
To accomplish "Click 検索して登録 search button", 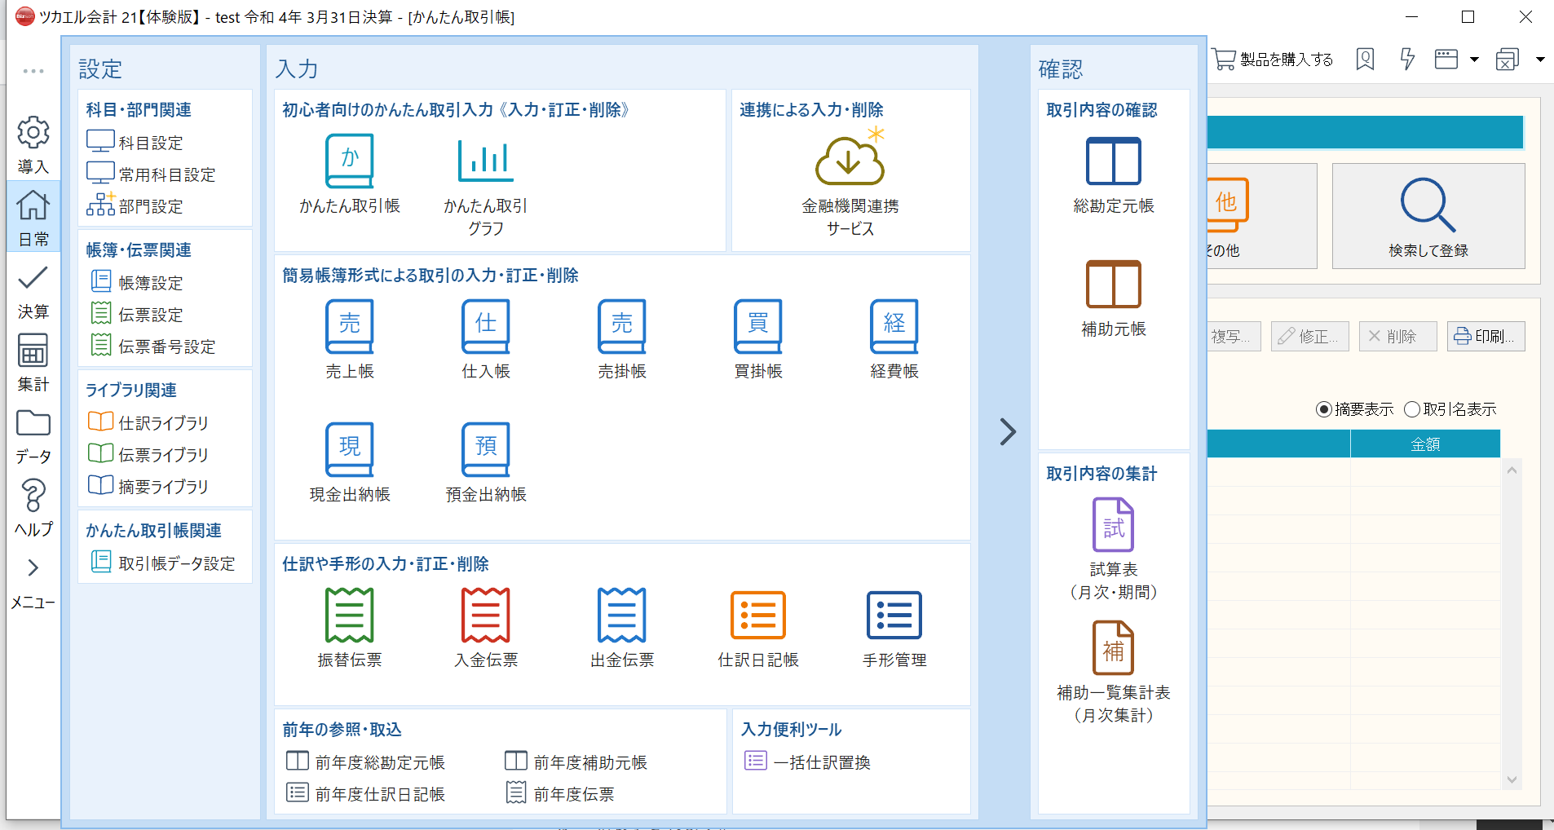I will pos(1428,216).
